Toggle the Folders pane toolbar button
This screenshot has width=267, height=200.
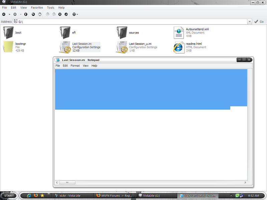(x=40, y=14)
